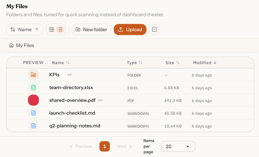This screenshot has width=259, height=157.
Task: Switch to grid view layout
Action: tap(52, 30)
